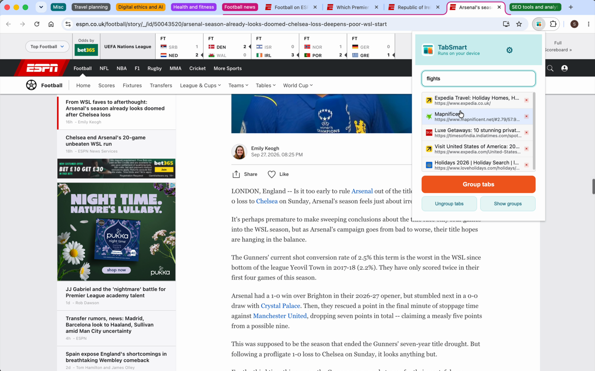Expand the Top Football dropdown
595x371 pixels.
(x=47, y=46)
